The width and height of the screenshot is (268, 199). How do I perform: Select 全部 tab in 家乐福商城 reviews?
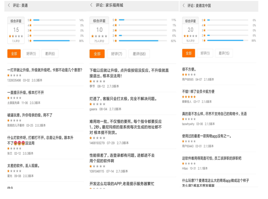click(x=97, y=54)
